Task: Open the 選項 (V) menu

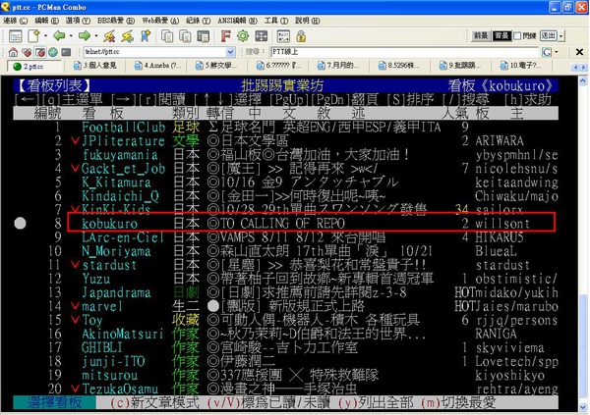Action: [x=78, y=21]
